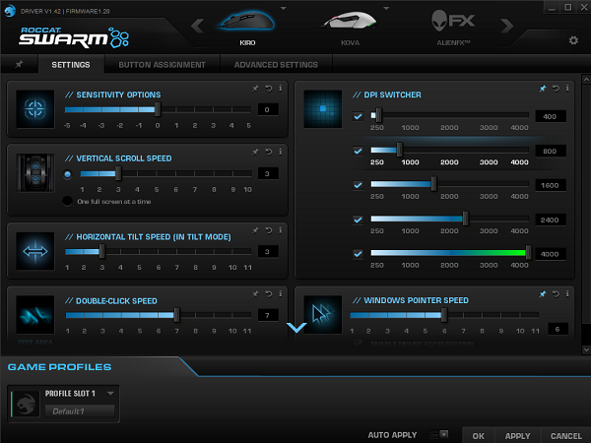Open the Profile Slot 1 dropdown
The width and height of the screenshot is (591, 443).
pyautogui.click(x=110, y=393)
